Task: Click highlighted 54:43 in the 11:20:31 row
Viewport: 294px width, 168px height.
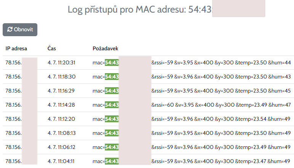Action: tap(112, 63)
